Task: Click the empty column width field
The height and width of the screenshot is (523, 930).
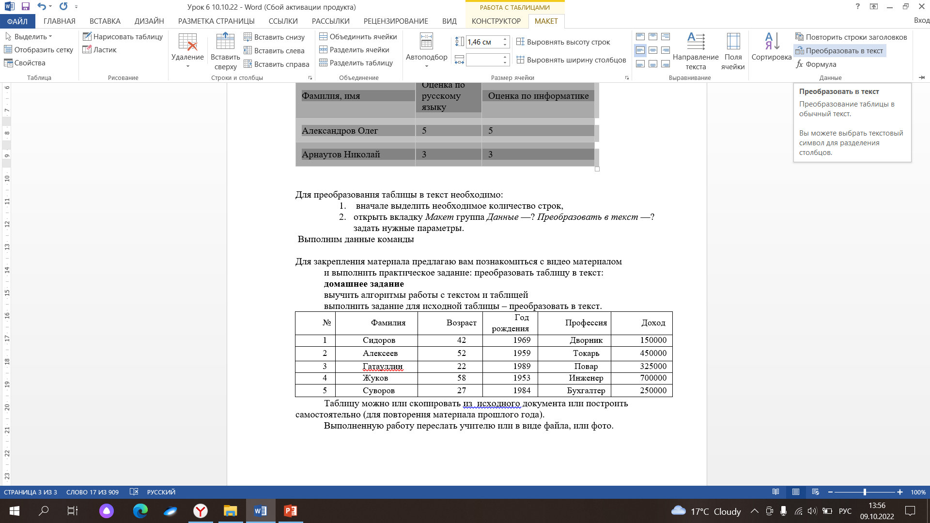Action: point(483,60)
